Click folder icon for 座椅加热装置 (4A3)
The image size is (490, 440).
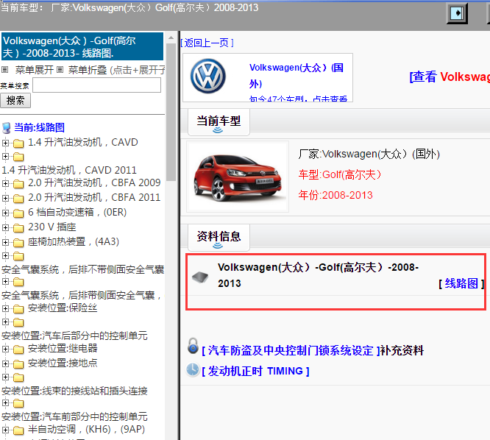18,243
